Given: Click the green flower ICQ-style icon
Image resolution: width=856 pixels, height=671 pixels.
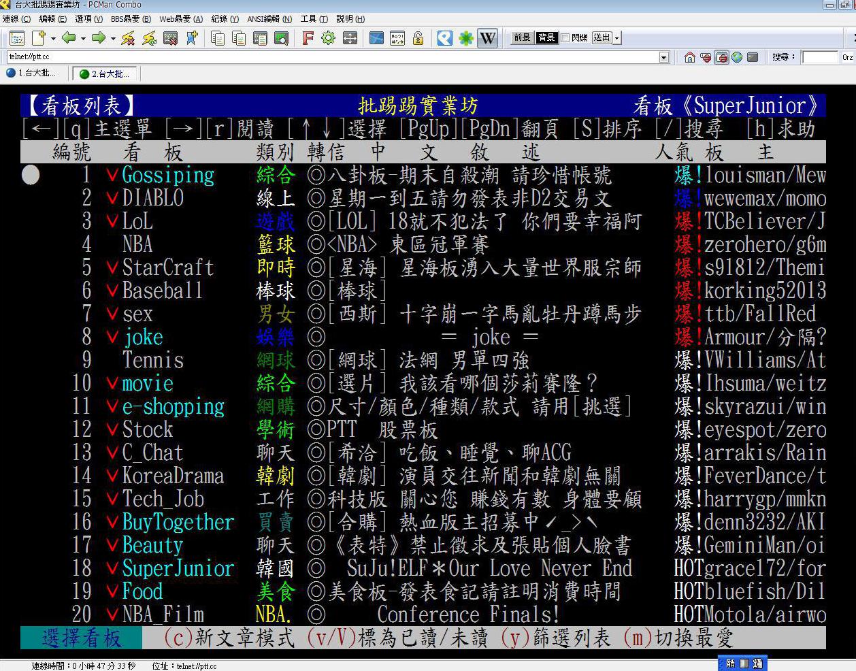Looking at the screenshot, I should (x=466, y=38).
